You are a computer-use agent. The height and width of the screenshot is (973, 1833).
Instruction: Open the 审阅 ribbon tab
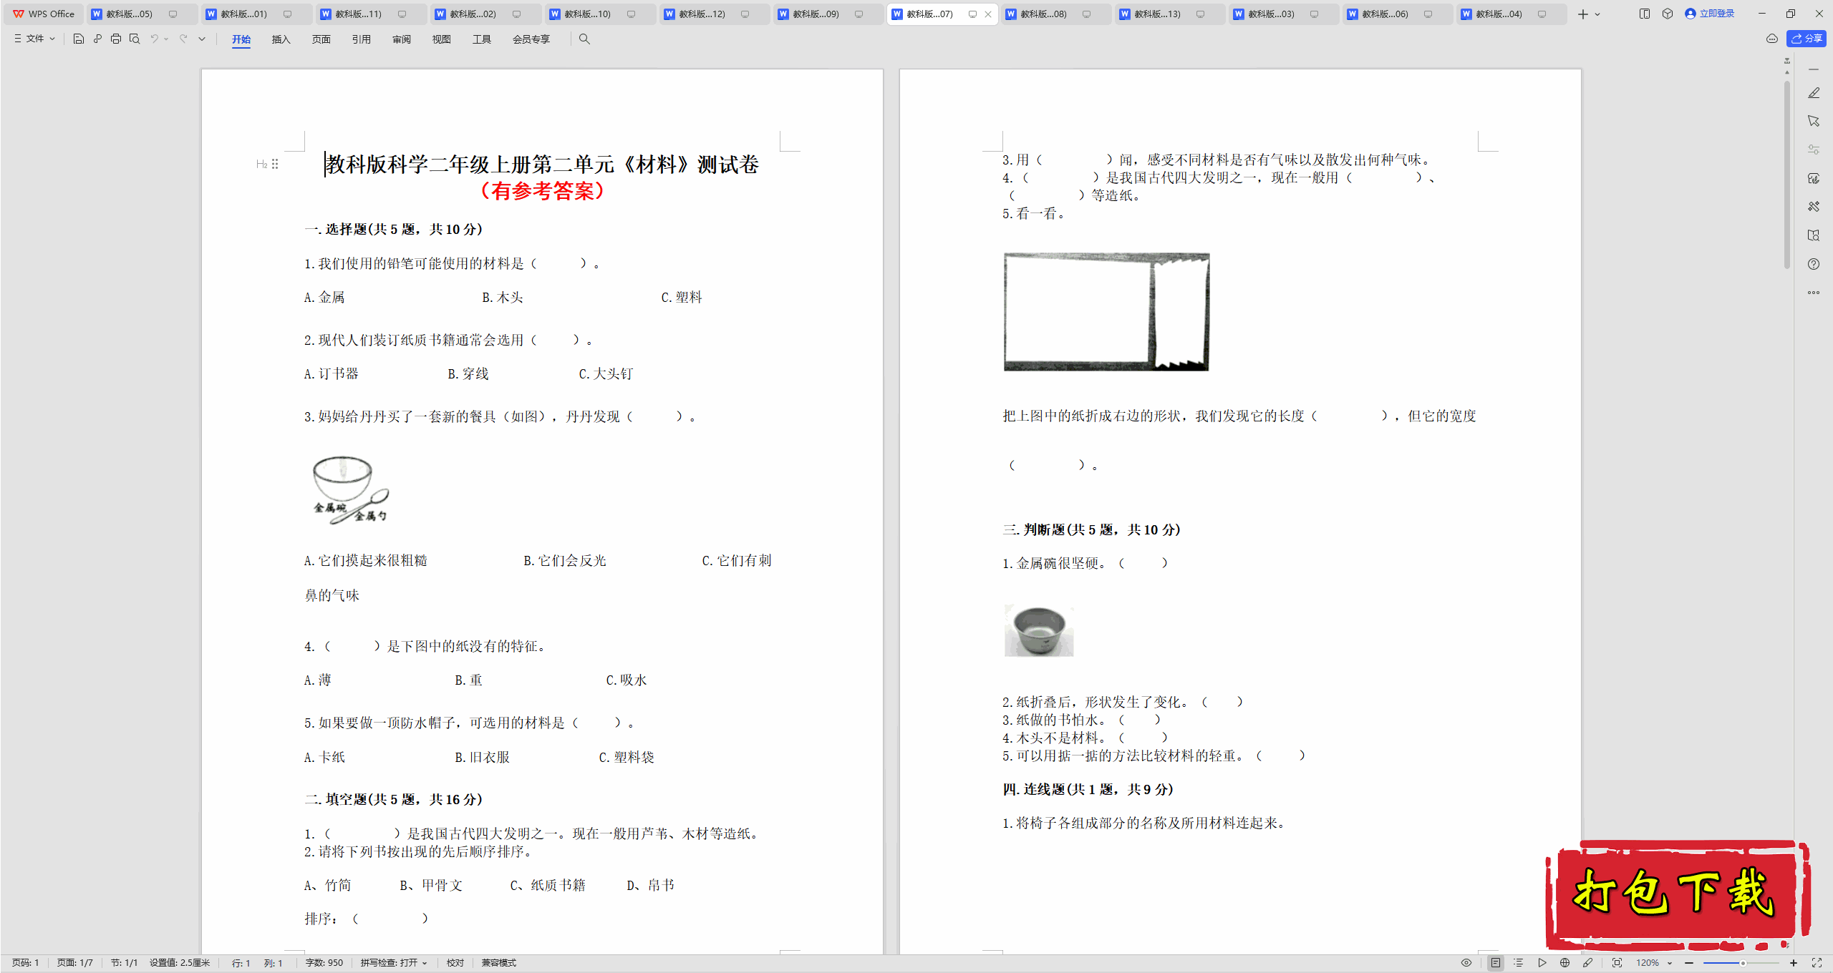402,39
